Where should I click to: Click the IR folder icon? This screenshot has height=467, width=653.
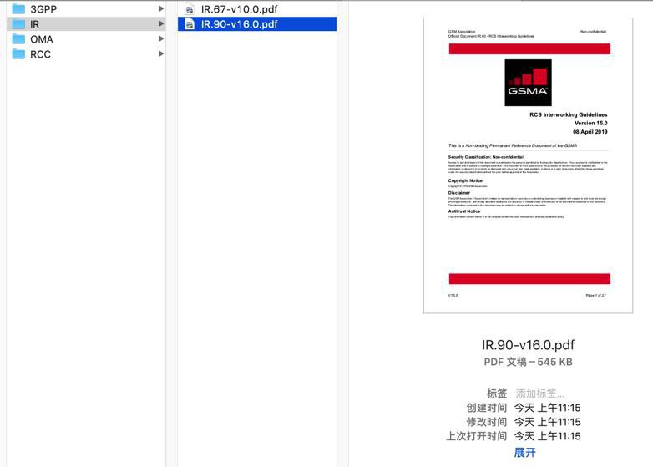tap(18, 24)
